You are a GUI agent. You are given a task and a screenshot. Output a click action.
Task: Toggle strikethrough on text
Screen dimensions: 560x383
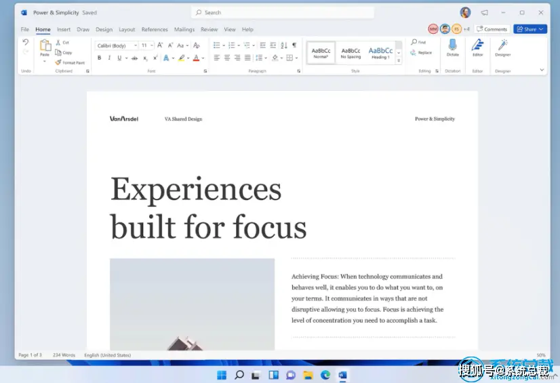[134, 58]
